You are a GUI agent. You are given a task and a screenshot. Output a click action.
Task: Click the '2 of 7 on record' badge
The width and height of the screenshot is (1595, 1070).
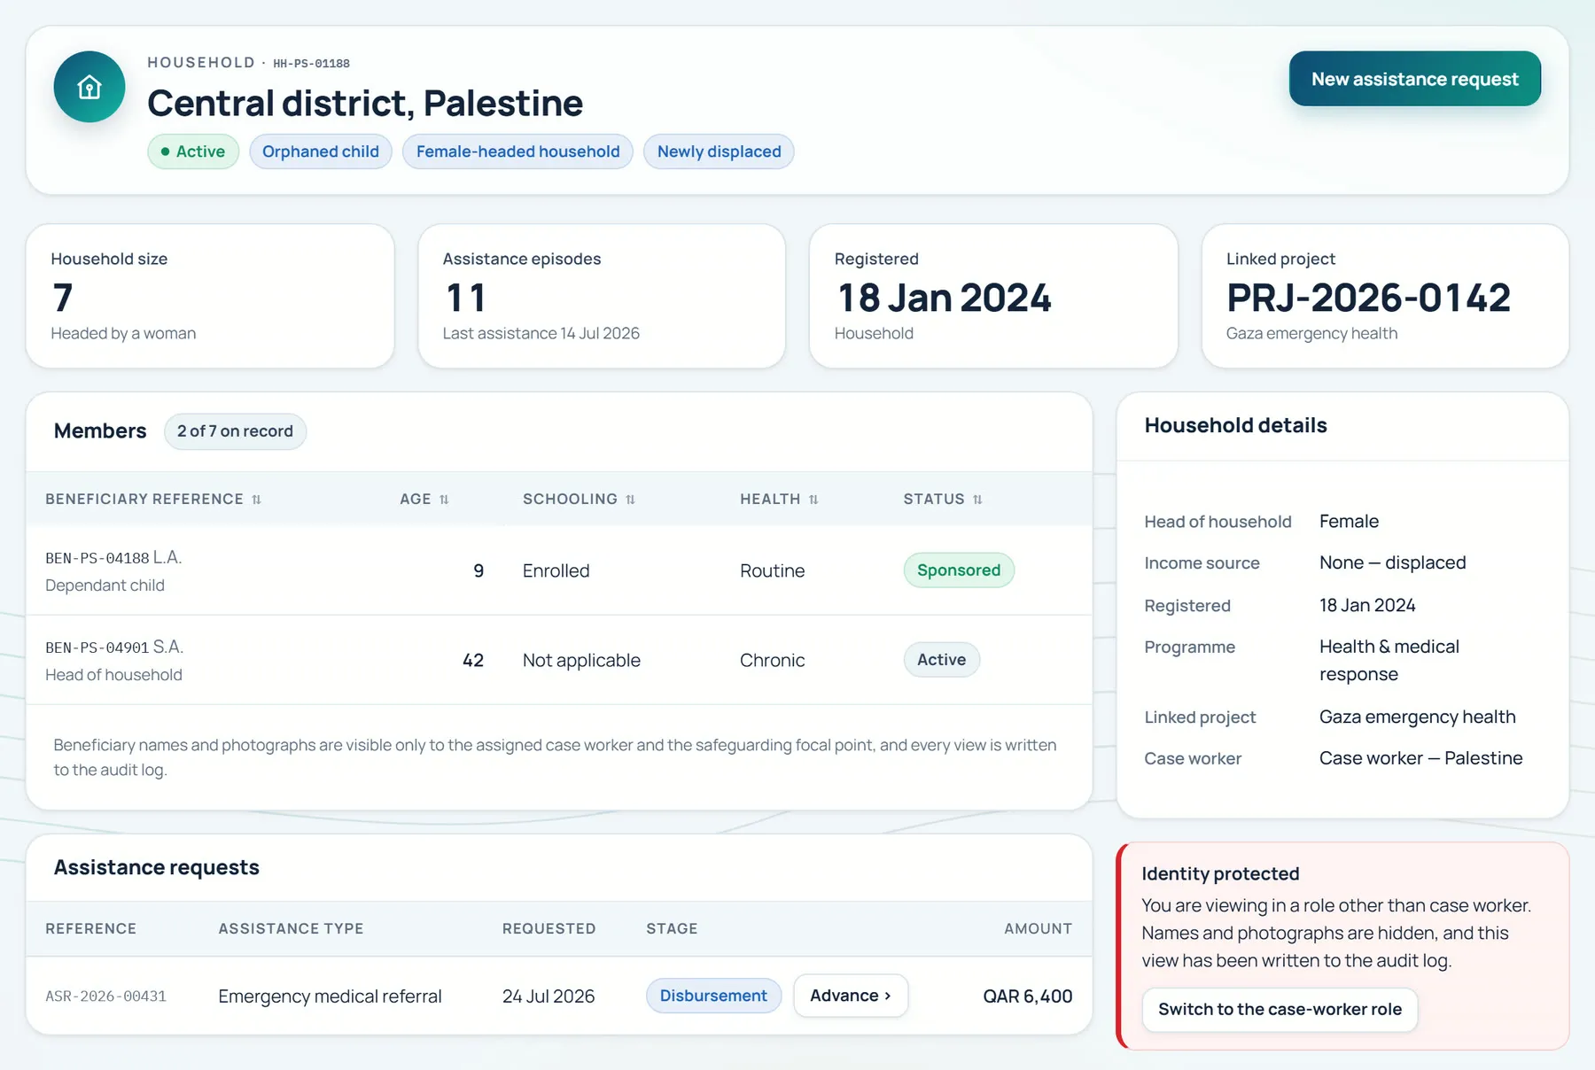235,431
